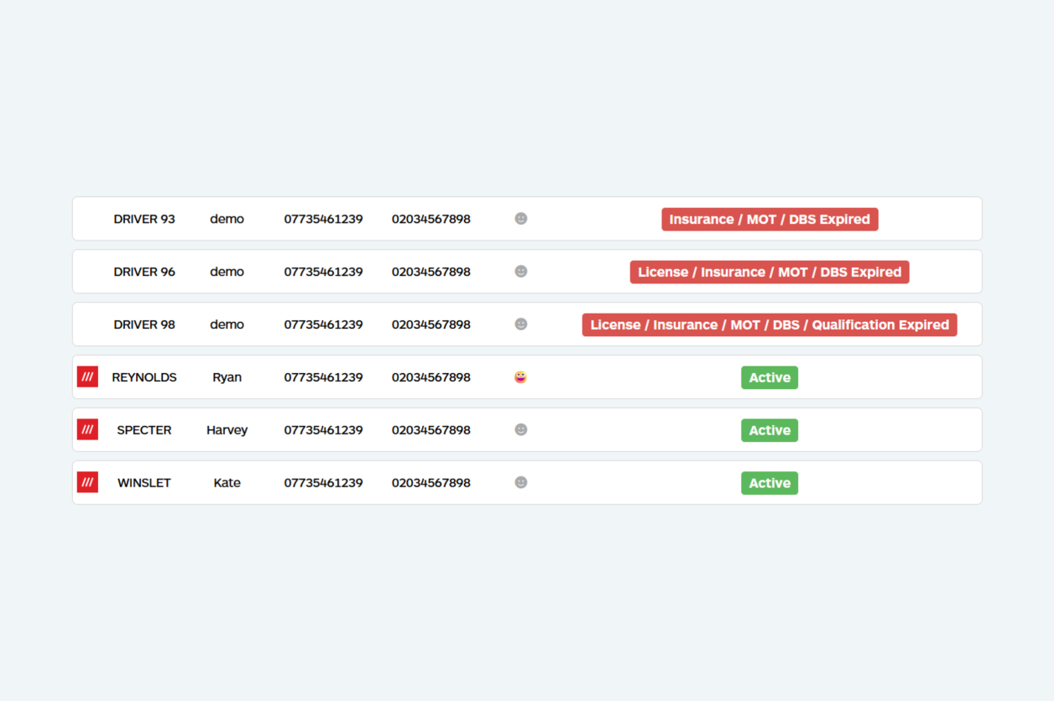Image resolution: width=1054 pixels, height=701 pixels.
Task: Click the mobile number 07735461239 for DRIVER 96
Action: click(323, 272)
